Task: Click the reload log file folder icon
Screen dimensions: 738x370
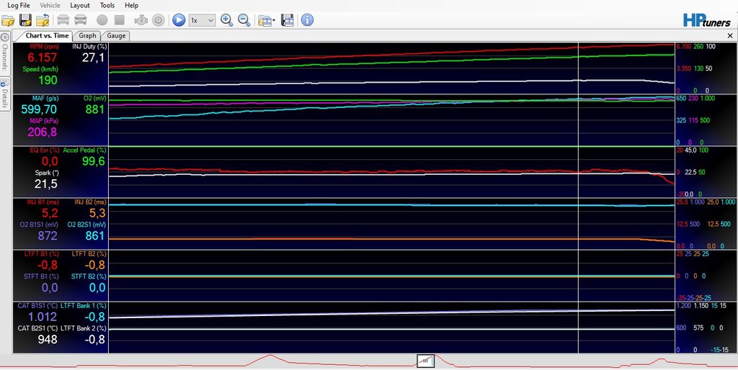Action: (x=43, y=20)
